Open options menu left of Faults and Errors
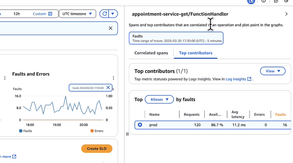Image resolution: width=293 pixels, height=163 pixels. (5, 78)
